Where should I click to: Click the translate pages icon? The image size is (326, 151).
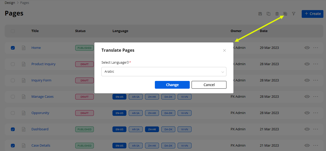coord(285,14)
